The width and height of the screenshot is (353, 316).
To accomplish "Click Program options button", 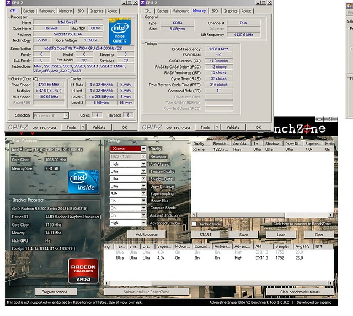I will (56, 292).
